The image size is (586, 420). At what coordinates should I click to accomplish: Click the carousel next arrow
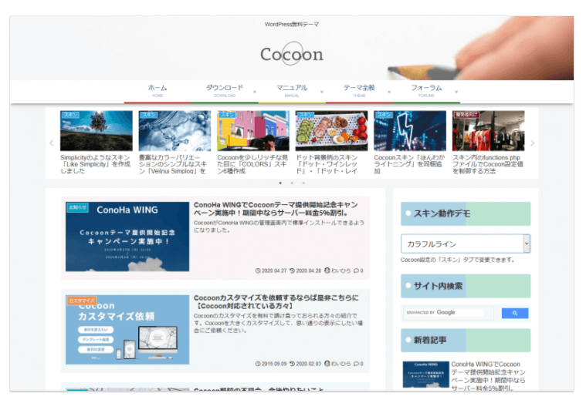coord(532,143)
